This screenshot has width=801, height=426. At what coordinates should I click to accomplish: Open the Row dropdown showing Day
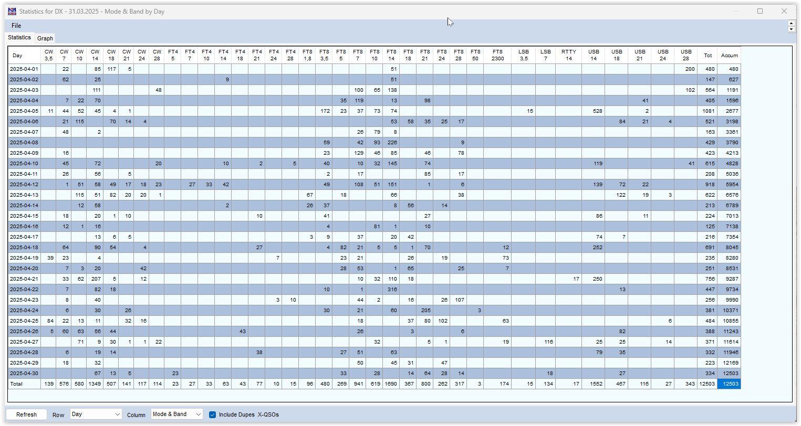click(x=96, y=414)
